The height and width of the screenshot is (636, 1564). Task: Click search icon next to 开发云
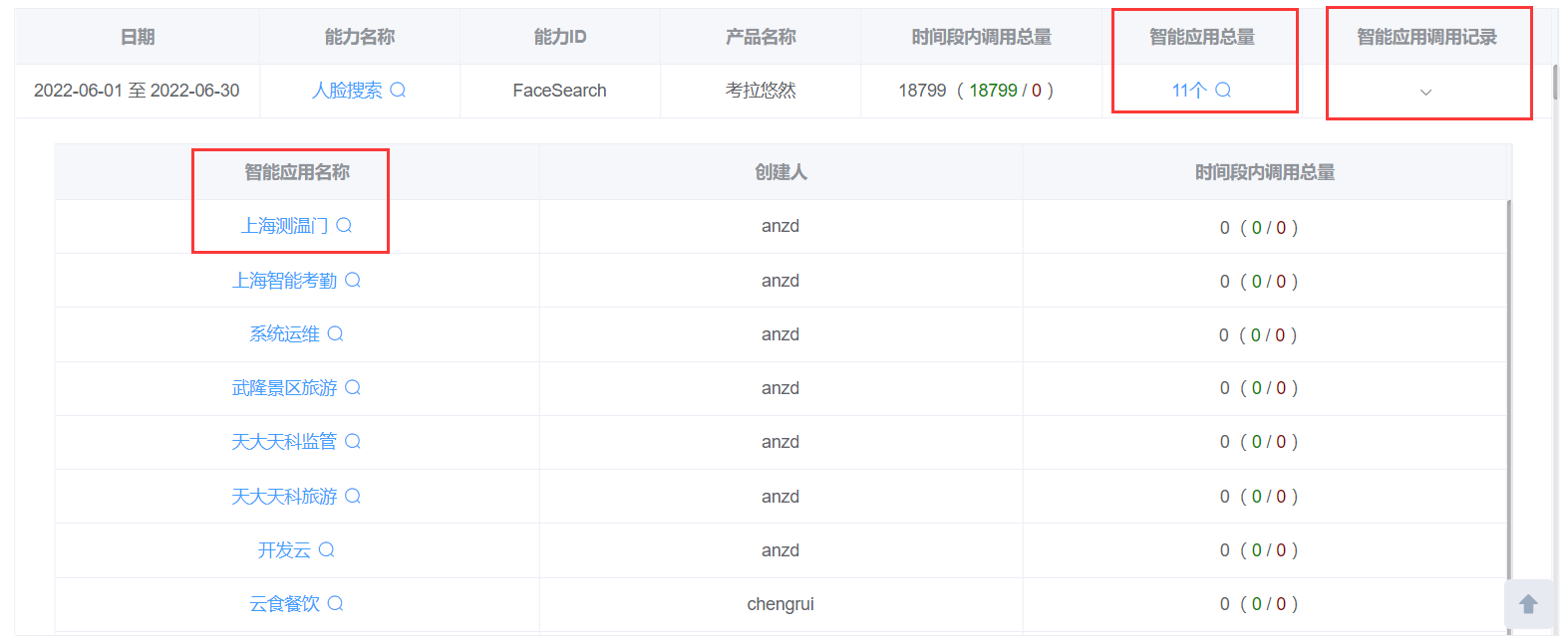[326, 549]
